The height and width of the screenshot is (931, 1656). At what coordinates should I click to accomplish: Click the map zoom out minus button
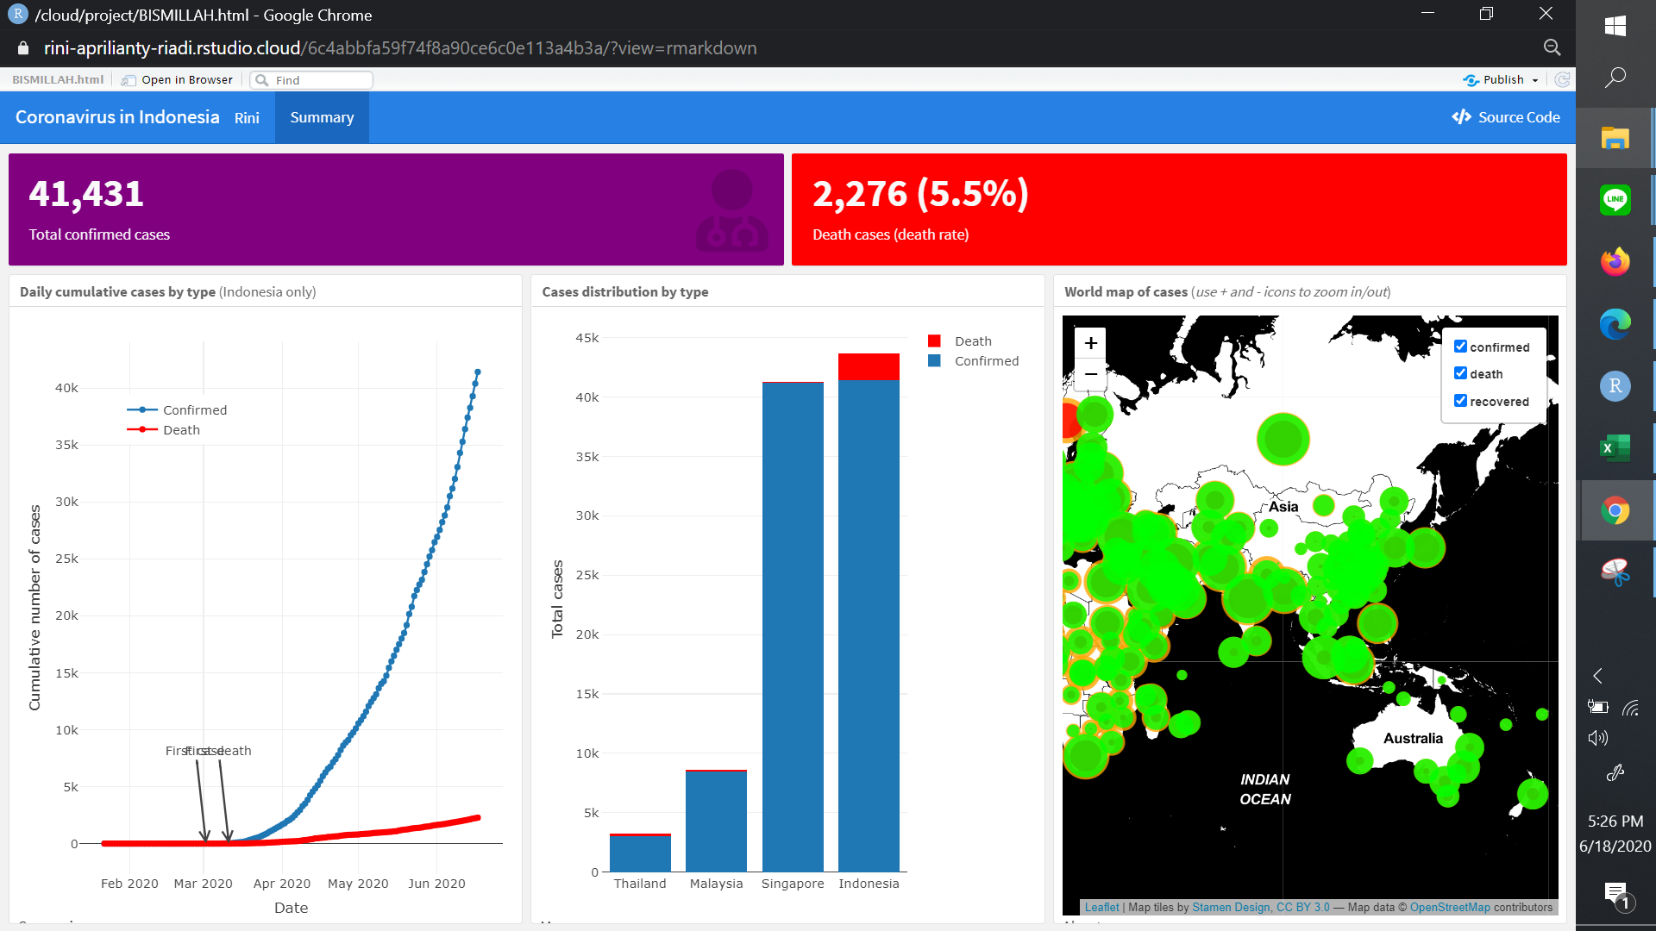coord(1091,374)
